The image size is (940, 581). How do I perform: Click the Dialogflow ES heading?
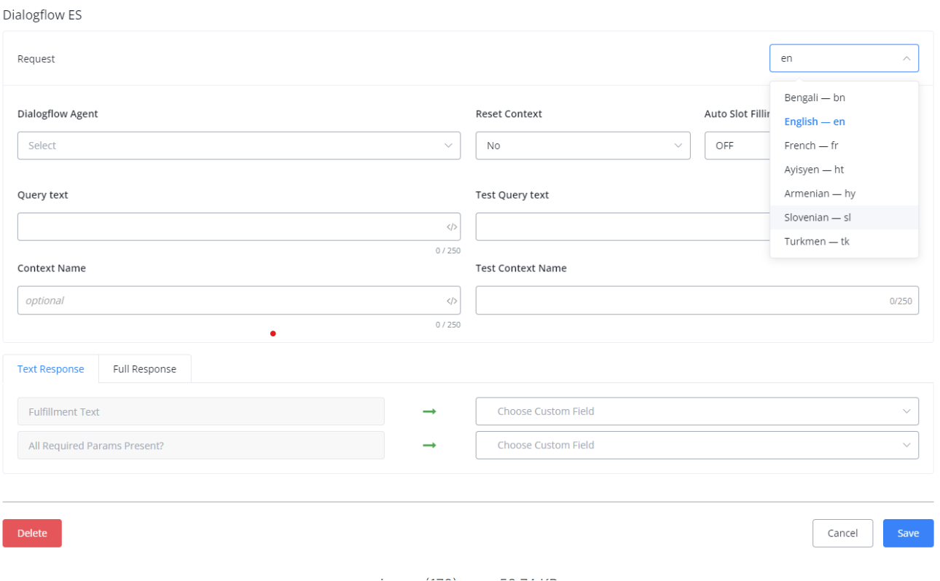point(42,15)
